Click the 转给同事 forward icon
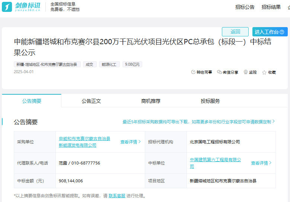 pos(193,72)
